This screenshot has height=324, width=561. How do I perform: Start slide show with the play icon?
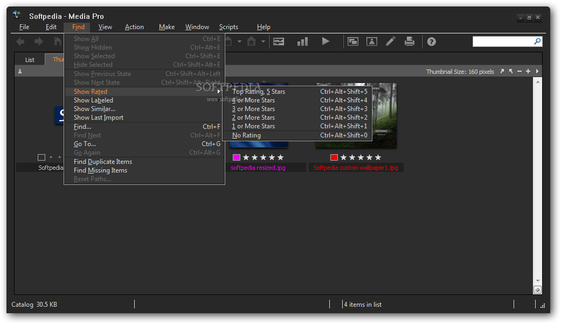click(x=325, y=42)
